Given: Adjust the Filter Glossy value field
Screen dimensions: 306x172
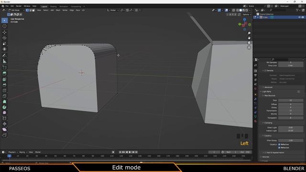Looking at the screenshot, I should click(291, 140).
